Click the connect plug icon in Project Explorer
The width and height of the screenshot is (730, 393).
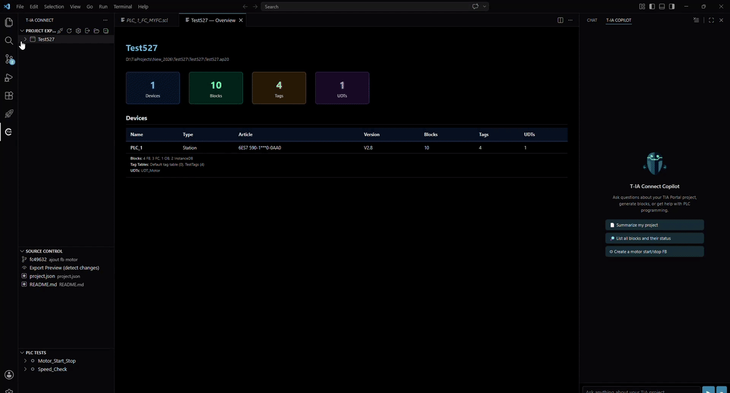(60, 30)
